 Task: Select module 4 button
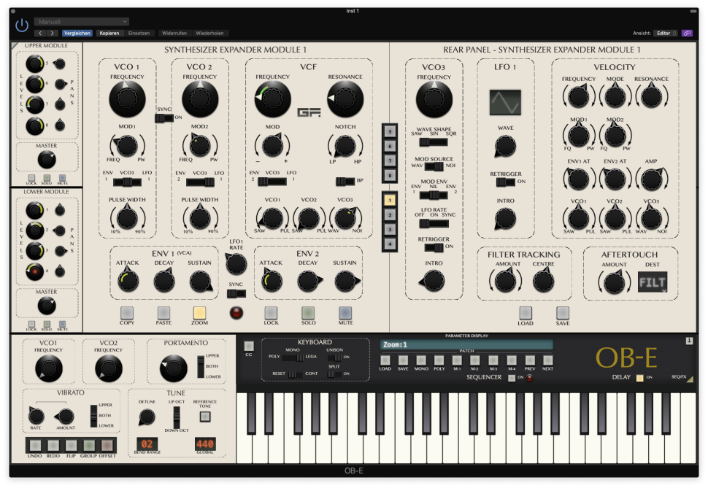coord(390,244)
